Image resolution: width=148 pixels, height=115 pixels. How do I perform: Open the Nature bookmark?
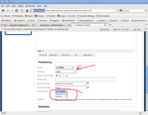[29, 16]
